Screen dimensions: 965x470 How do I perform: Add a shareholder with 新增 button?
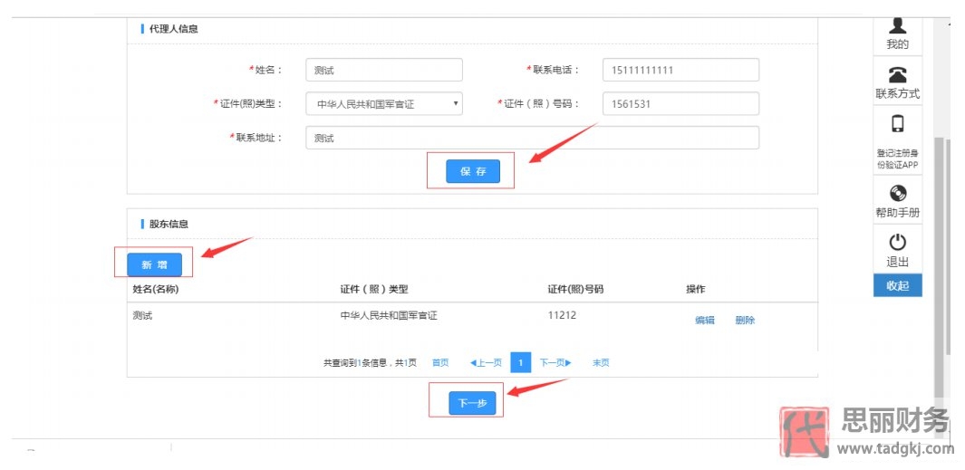tap(154, 264)
